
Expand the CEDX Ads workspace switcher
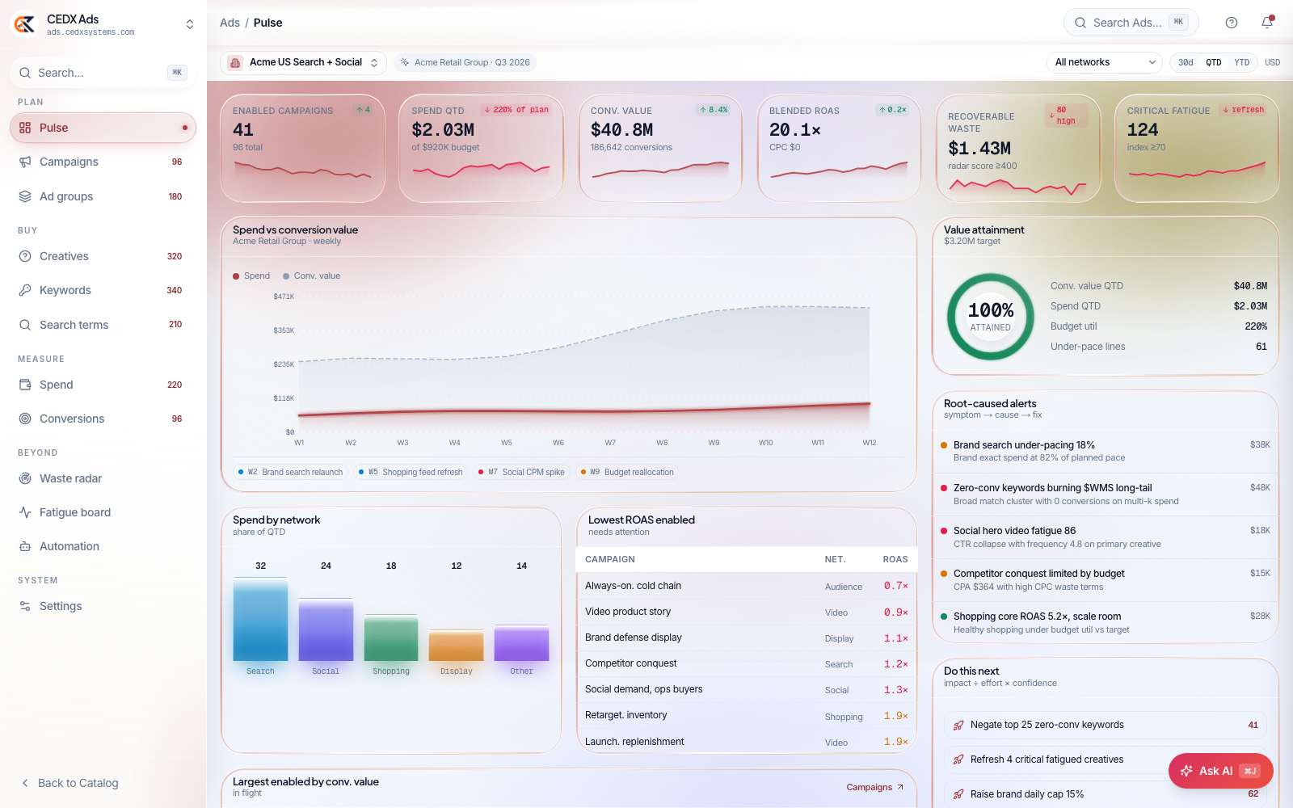tap(190, 24)
